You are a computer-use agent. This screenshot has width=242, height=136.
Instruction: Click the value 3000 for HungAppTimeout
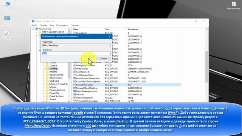(x=130, y=65)
